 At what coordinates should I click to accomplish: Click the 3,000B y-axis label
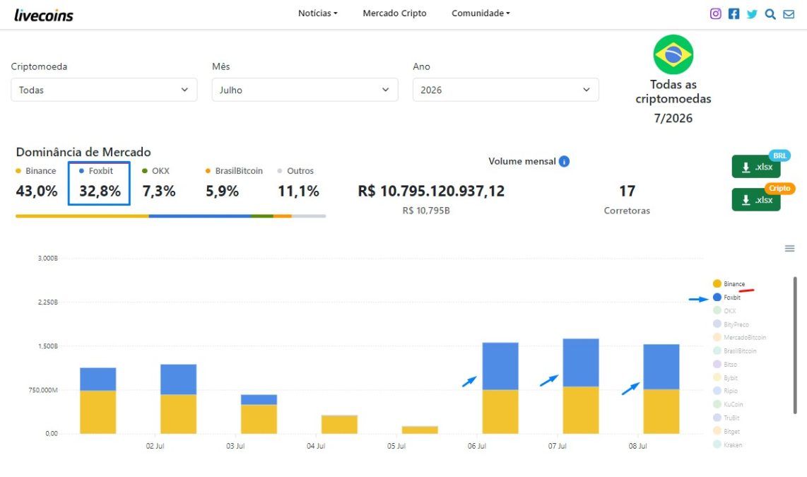pyautogui.click(x=48, y=259)
